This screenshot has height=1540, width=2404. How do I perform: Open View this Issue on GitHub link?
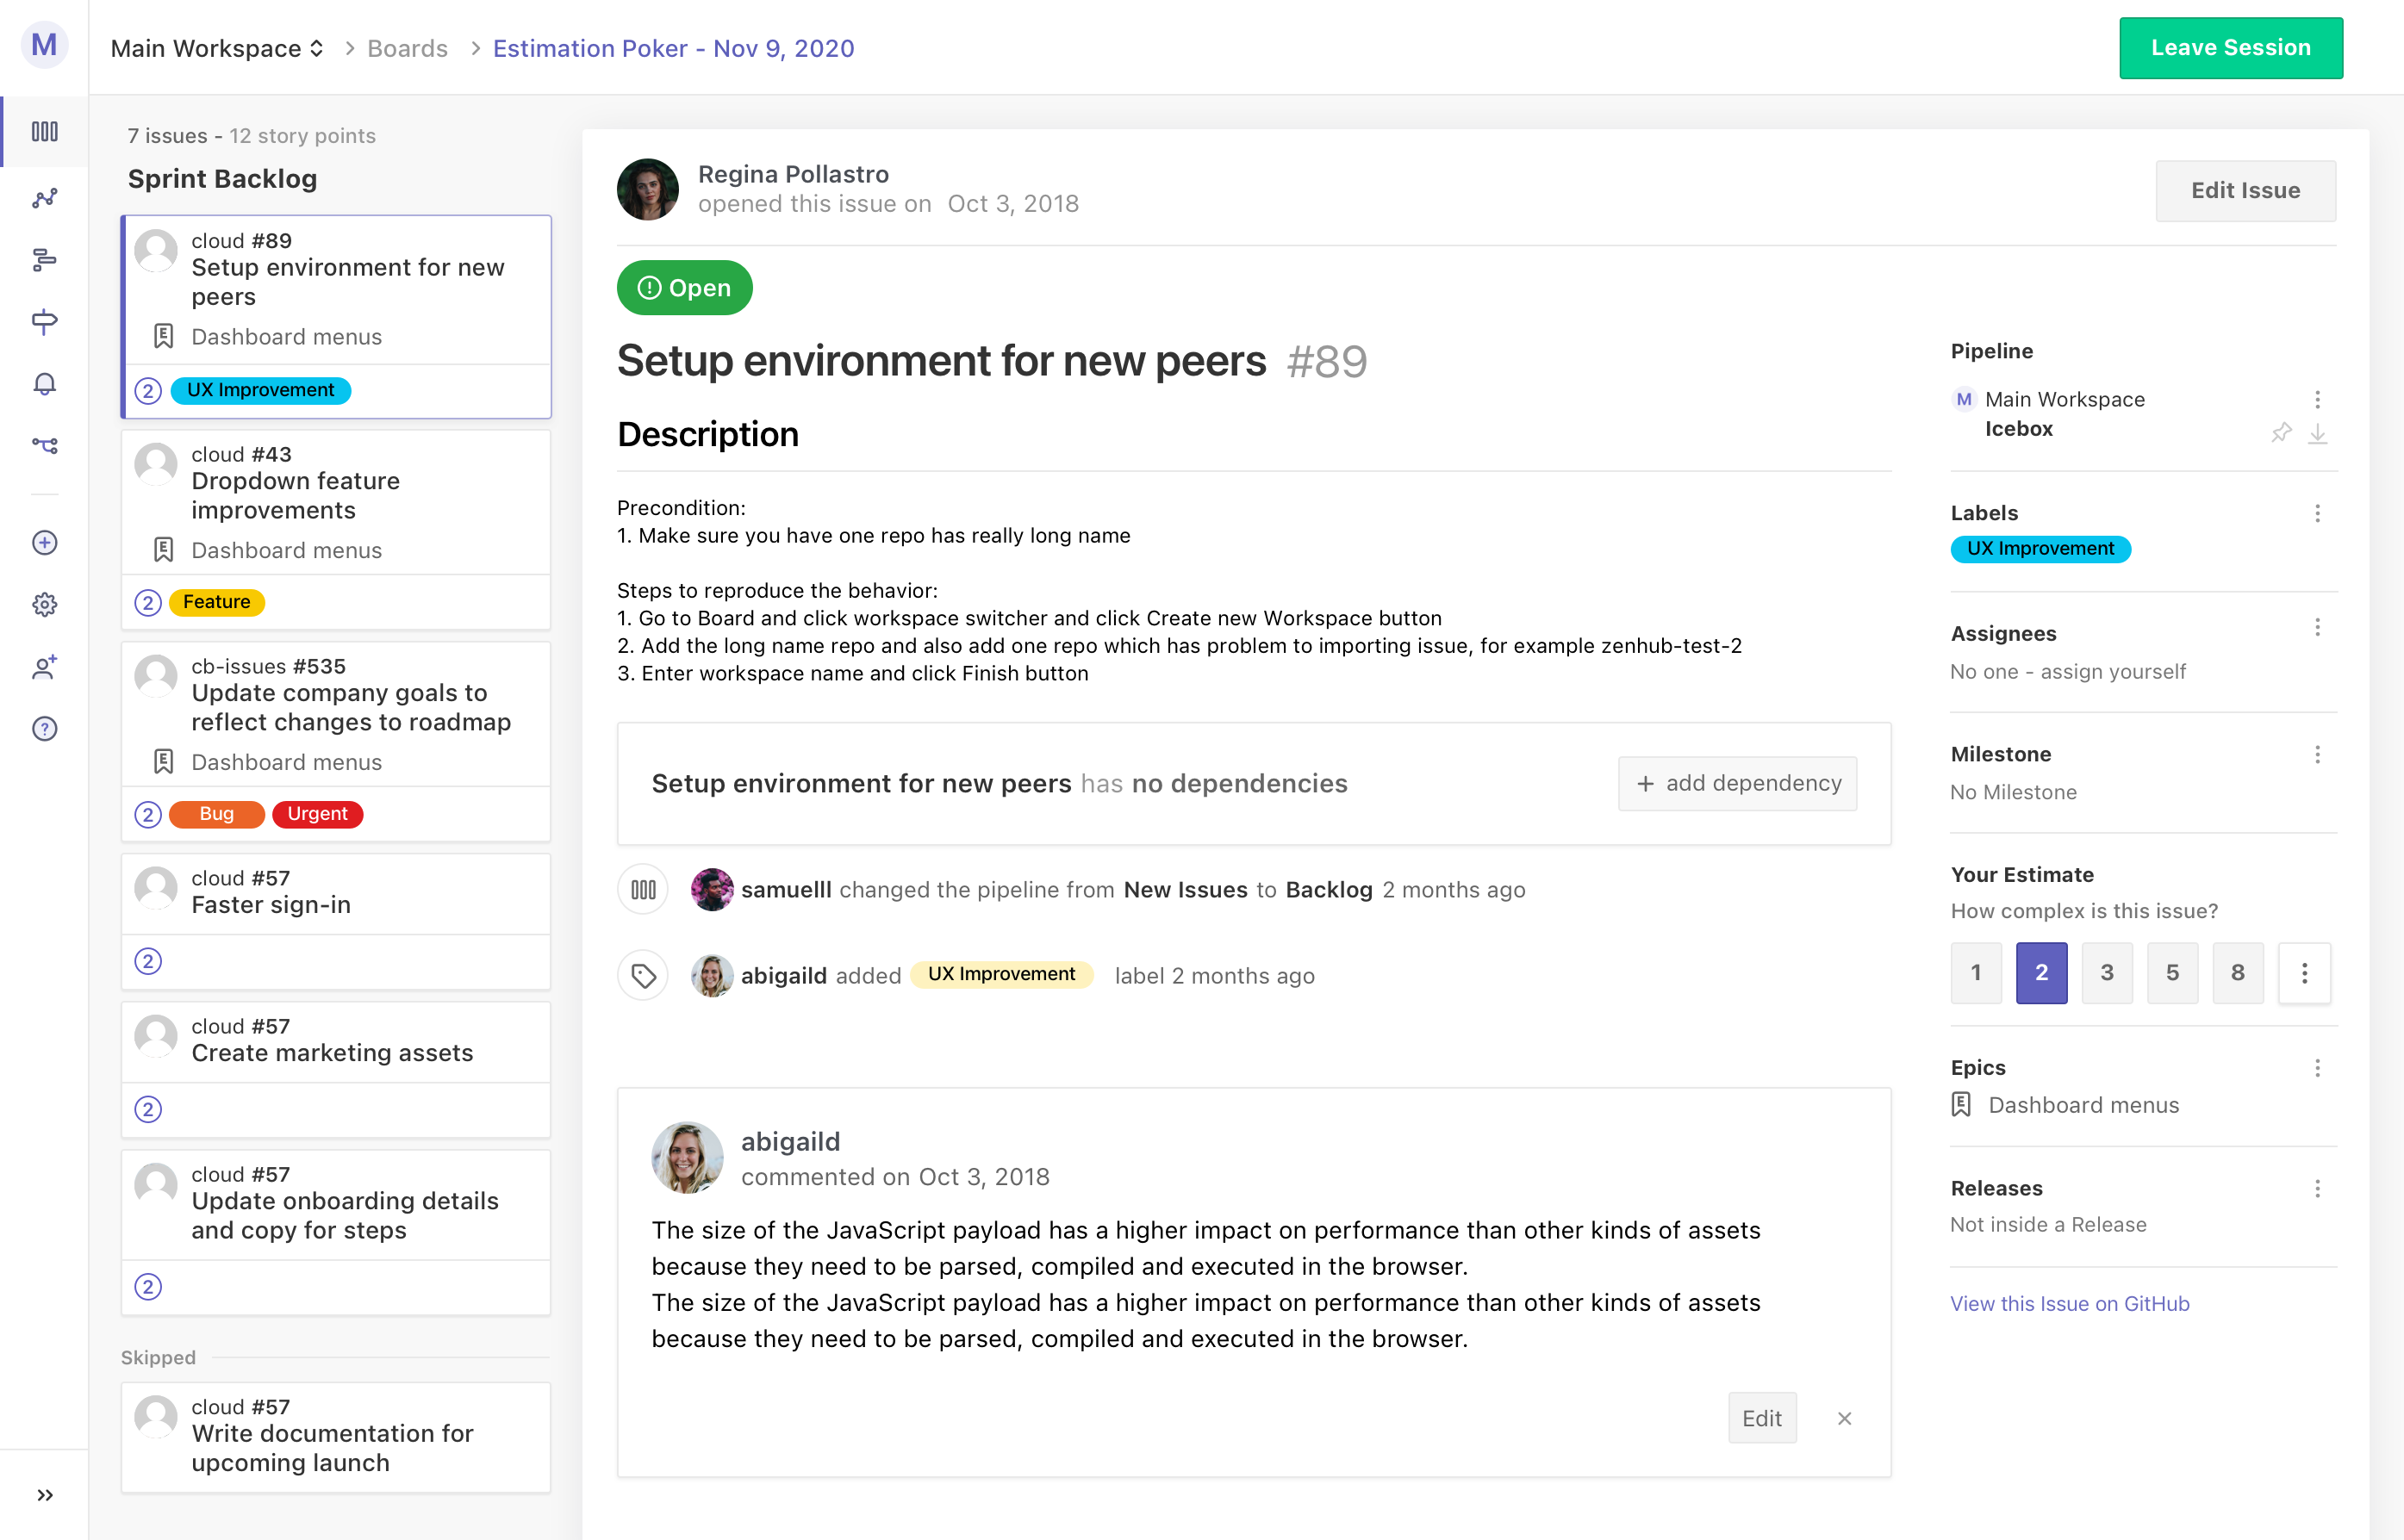(2069, 1303)
